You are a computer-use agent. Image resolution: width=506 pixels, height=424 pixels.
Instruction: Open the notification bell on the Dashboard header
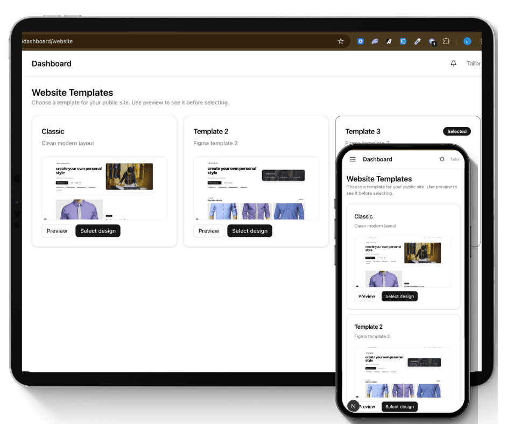click(453, 63)
